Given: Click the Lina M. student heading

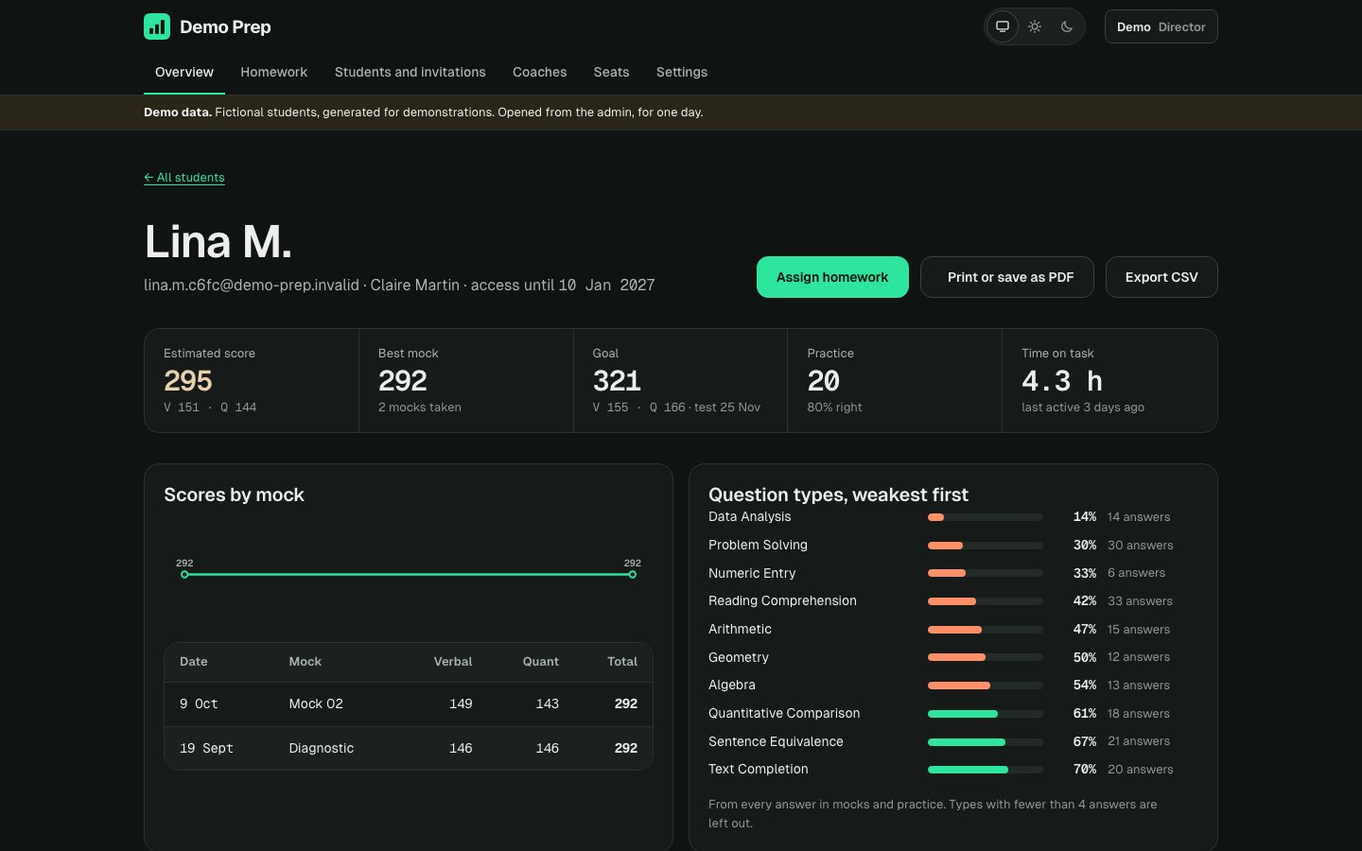Looking at the screenshot, I should (x=218, y=242).
